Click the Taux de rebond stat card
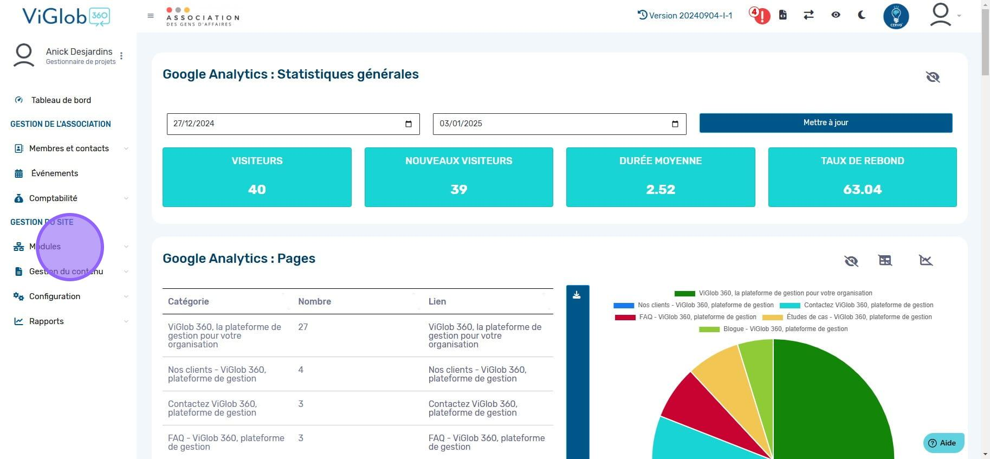This screenshot has height=459, width=990. click(863, 177)
